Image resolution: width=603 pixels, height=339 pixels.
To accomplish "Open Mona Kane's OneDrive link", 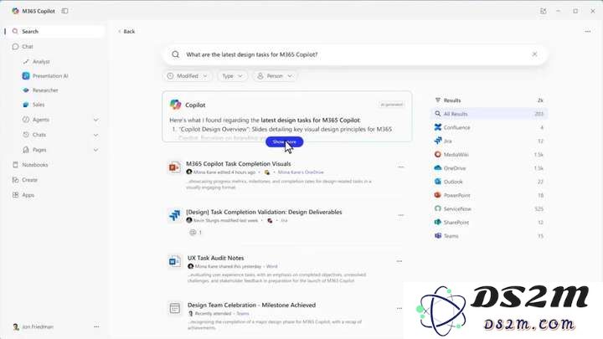I will (x=301, y=172).
